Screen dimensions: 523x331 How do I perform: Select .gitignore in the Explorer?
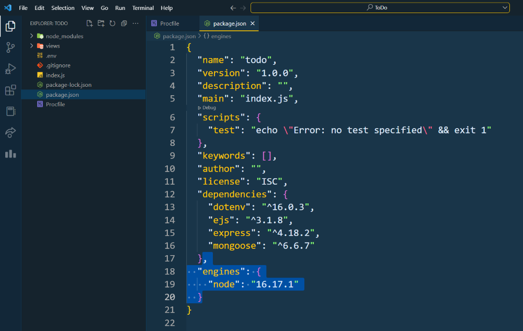coord(58,65)
